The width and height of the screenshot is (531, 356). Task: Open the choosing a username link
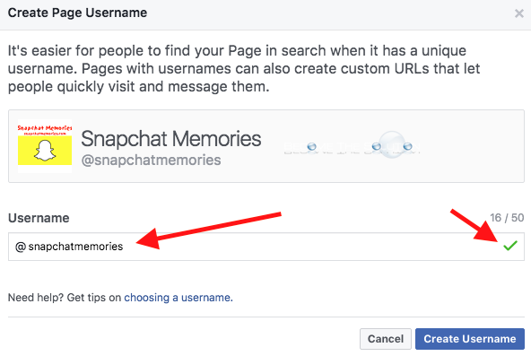[178, 298]
